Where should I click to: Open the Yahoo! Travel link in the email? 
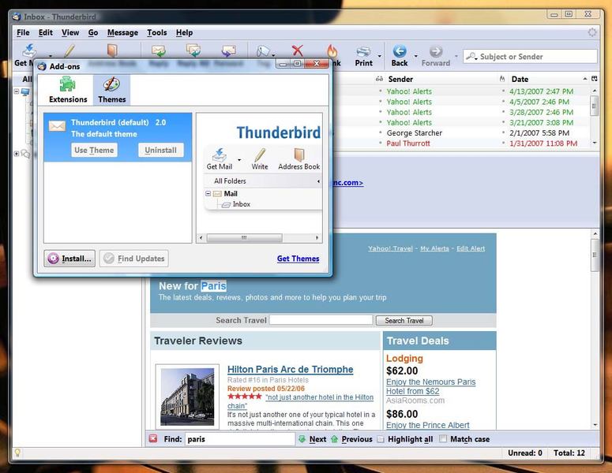coord(390,248)
